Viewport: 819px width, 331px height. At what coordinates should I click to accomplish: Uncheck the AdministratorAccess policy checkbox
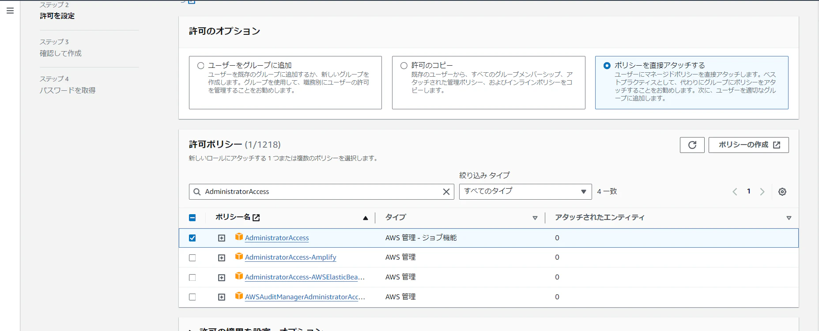[192, 238]
